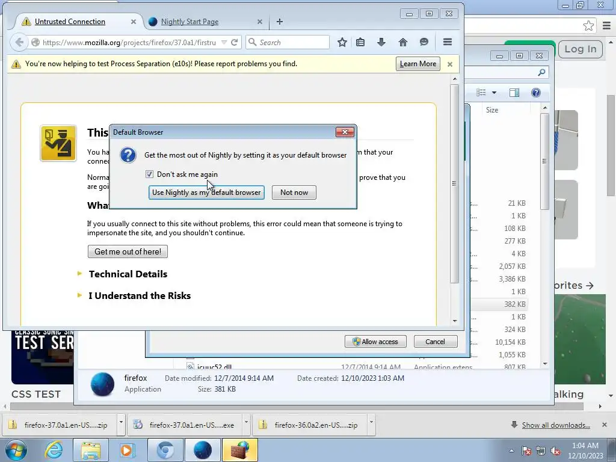616x462 pixels.
Task: Open a new tab in Nightly
Action: (279, 22)
